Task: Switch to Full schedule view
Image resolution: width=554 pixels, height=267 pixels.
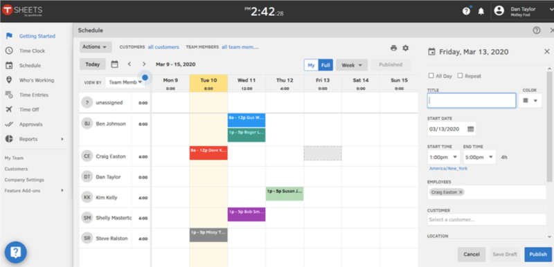Action: point(325,65)
